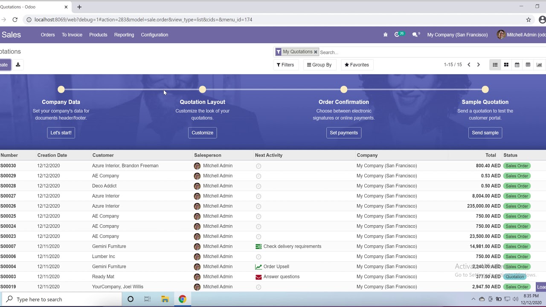The width and height of the screenshot is (546, 307).
Task: Click Check delivery requirements activity icon
Action: tap(258, 246)
